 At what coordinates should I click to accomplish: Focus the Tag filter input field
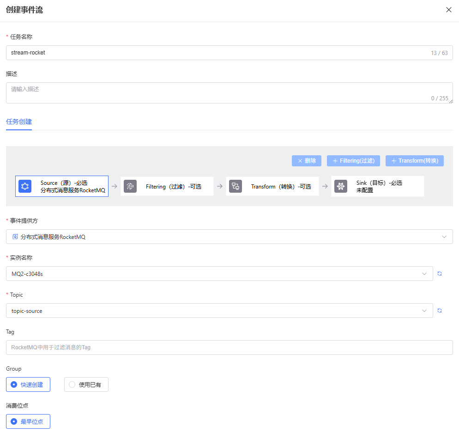229,348
